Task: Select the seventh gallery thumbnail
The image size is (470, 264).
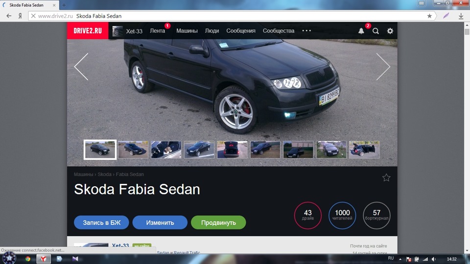Action: click(x=298, y=150)
